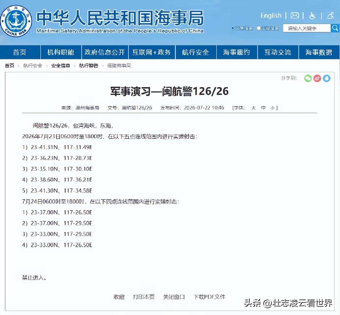
Task: Click 航行安全 breadcrumb link
Action: 33,66
